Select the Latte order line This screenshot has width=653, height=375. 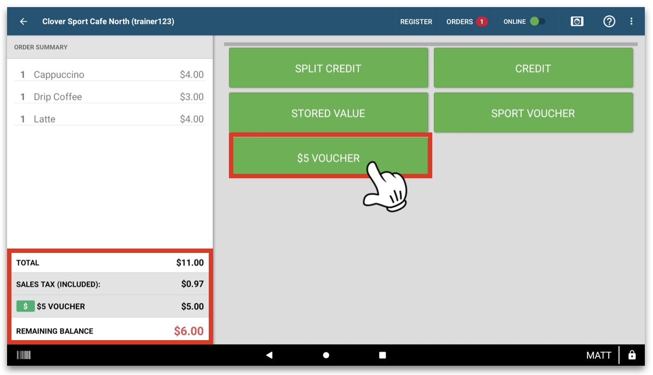(110, 119)
